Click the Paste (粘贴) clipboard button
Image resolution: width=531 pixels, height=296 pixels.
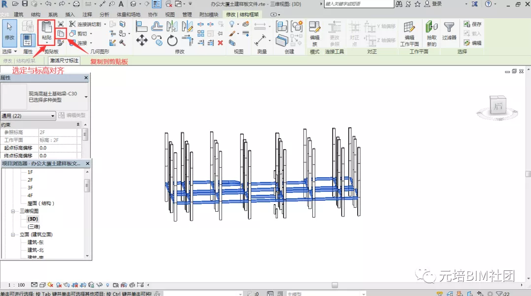tap(46, 30)
